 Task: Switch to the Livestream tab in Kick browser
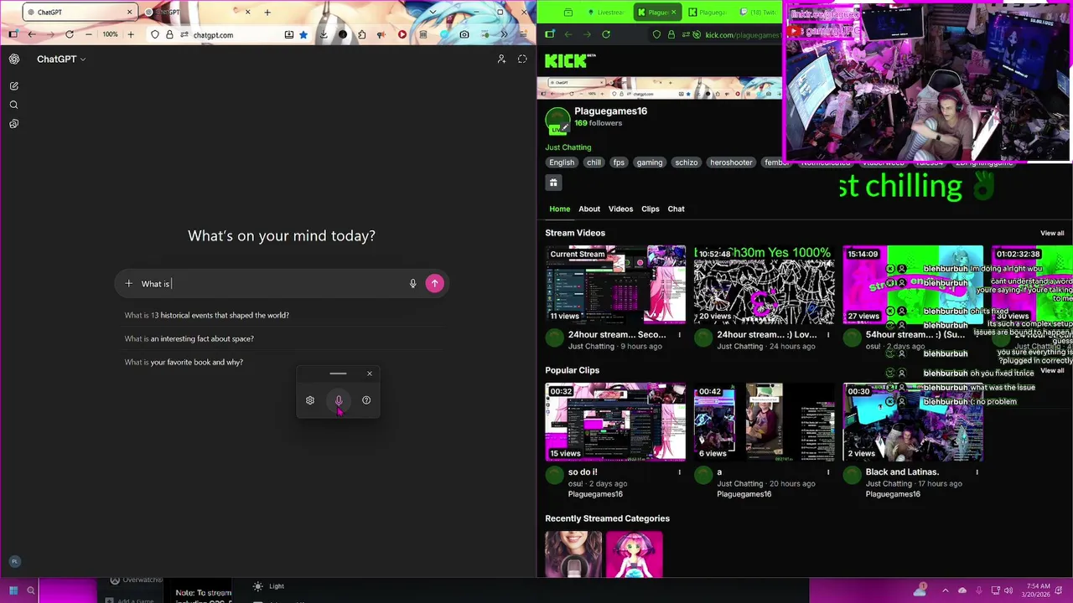[x=605, y=12]
